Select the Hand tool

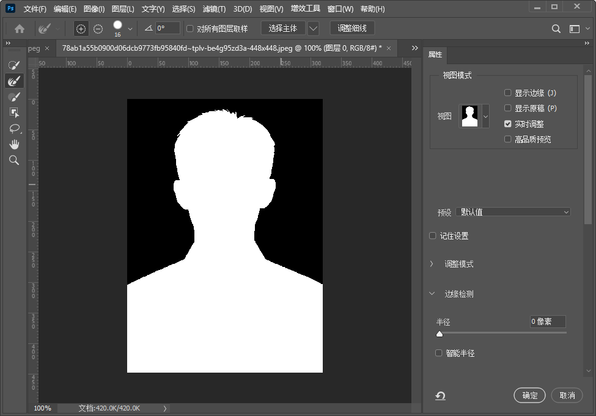(x=14, y=144)
